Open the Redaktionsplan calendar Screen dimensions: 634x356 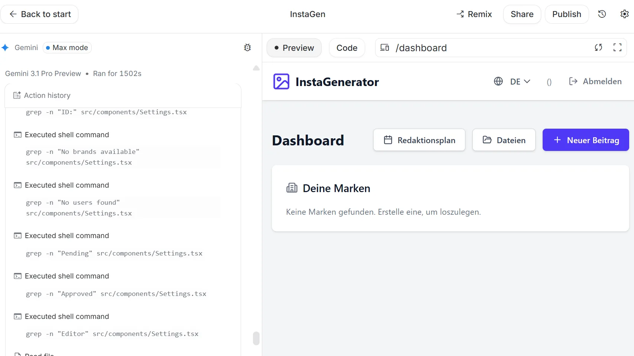[419, 140]
